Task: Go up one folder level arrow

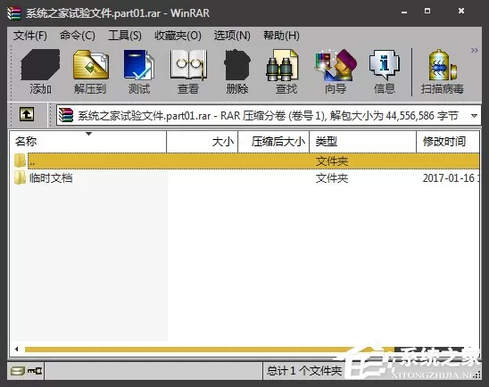Action: [27, 114]
